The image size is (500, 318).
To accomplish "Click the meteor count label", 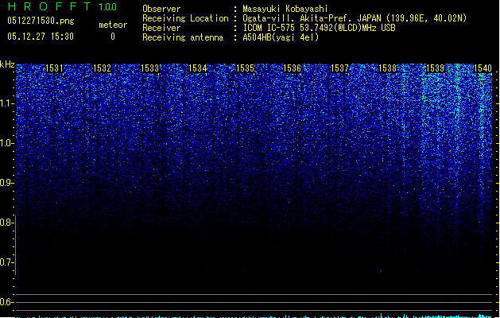I will pyautogui.click(x=113, y=25).
